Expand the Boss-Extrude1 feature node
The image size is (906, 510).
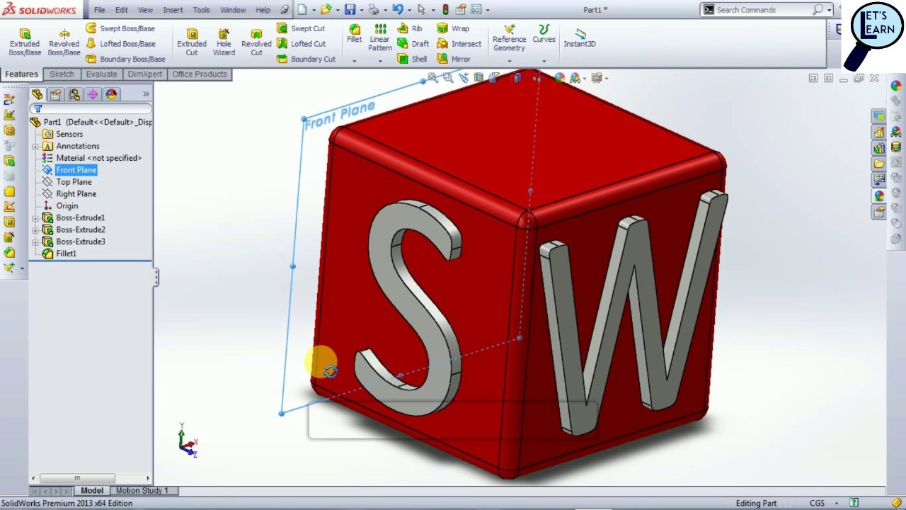click(35, 217)
